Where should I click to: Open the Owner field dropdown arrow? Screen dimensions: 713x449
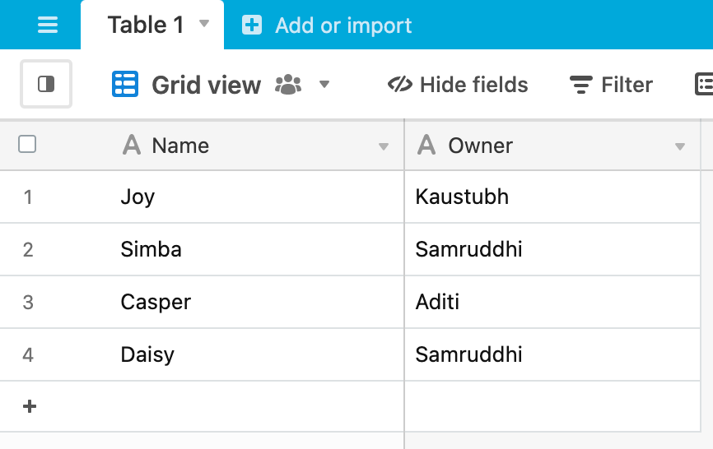[680, 146]
